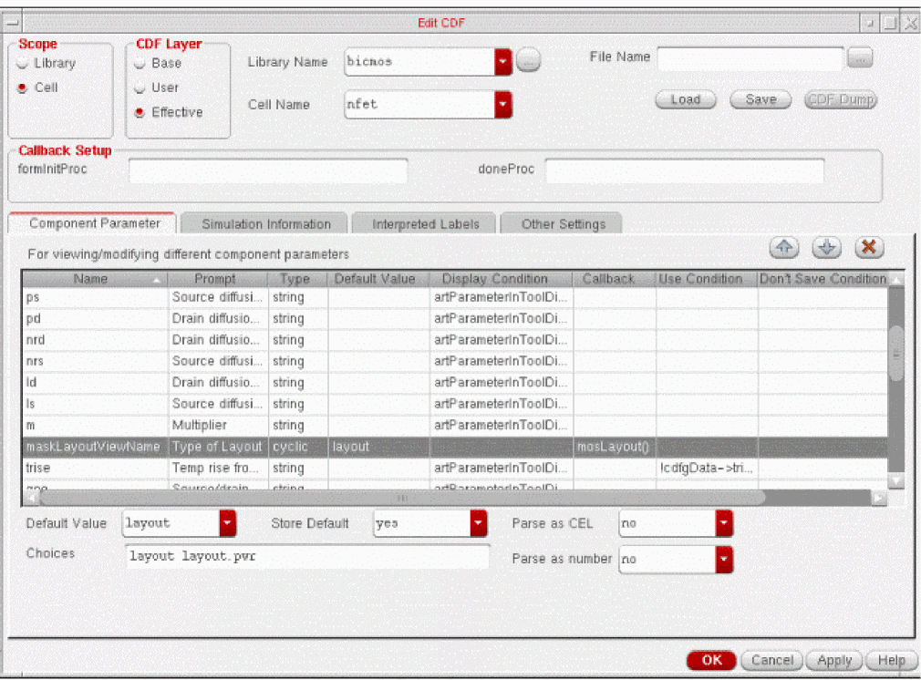Viewport: 921px width, 680px height.
Task: Open the Store Default dropdown
Action: click(479, 523)
